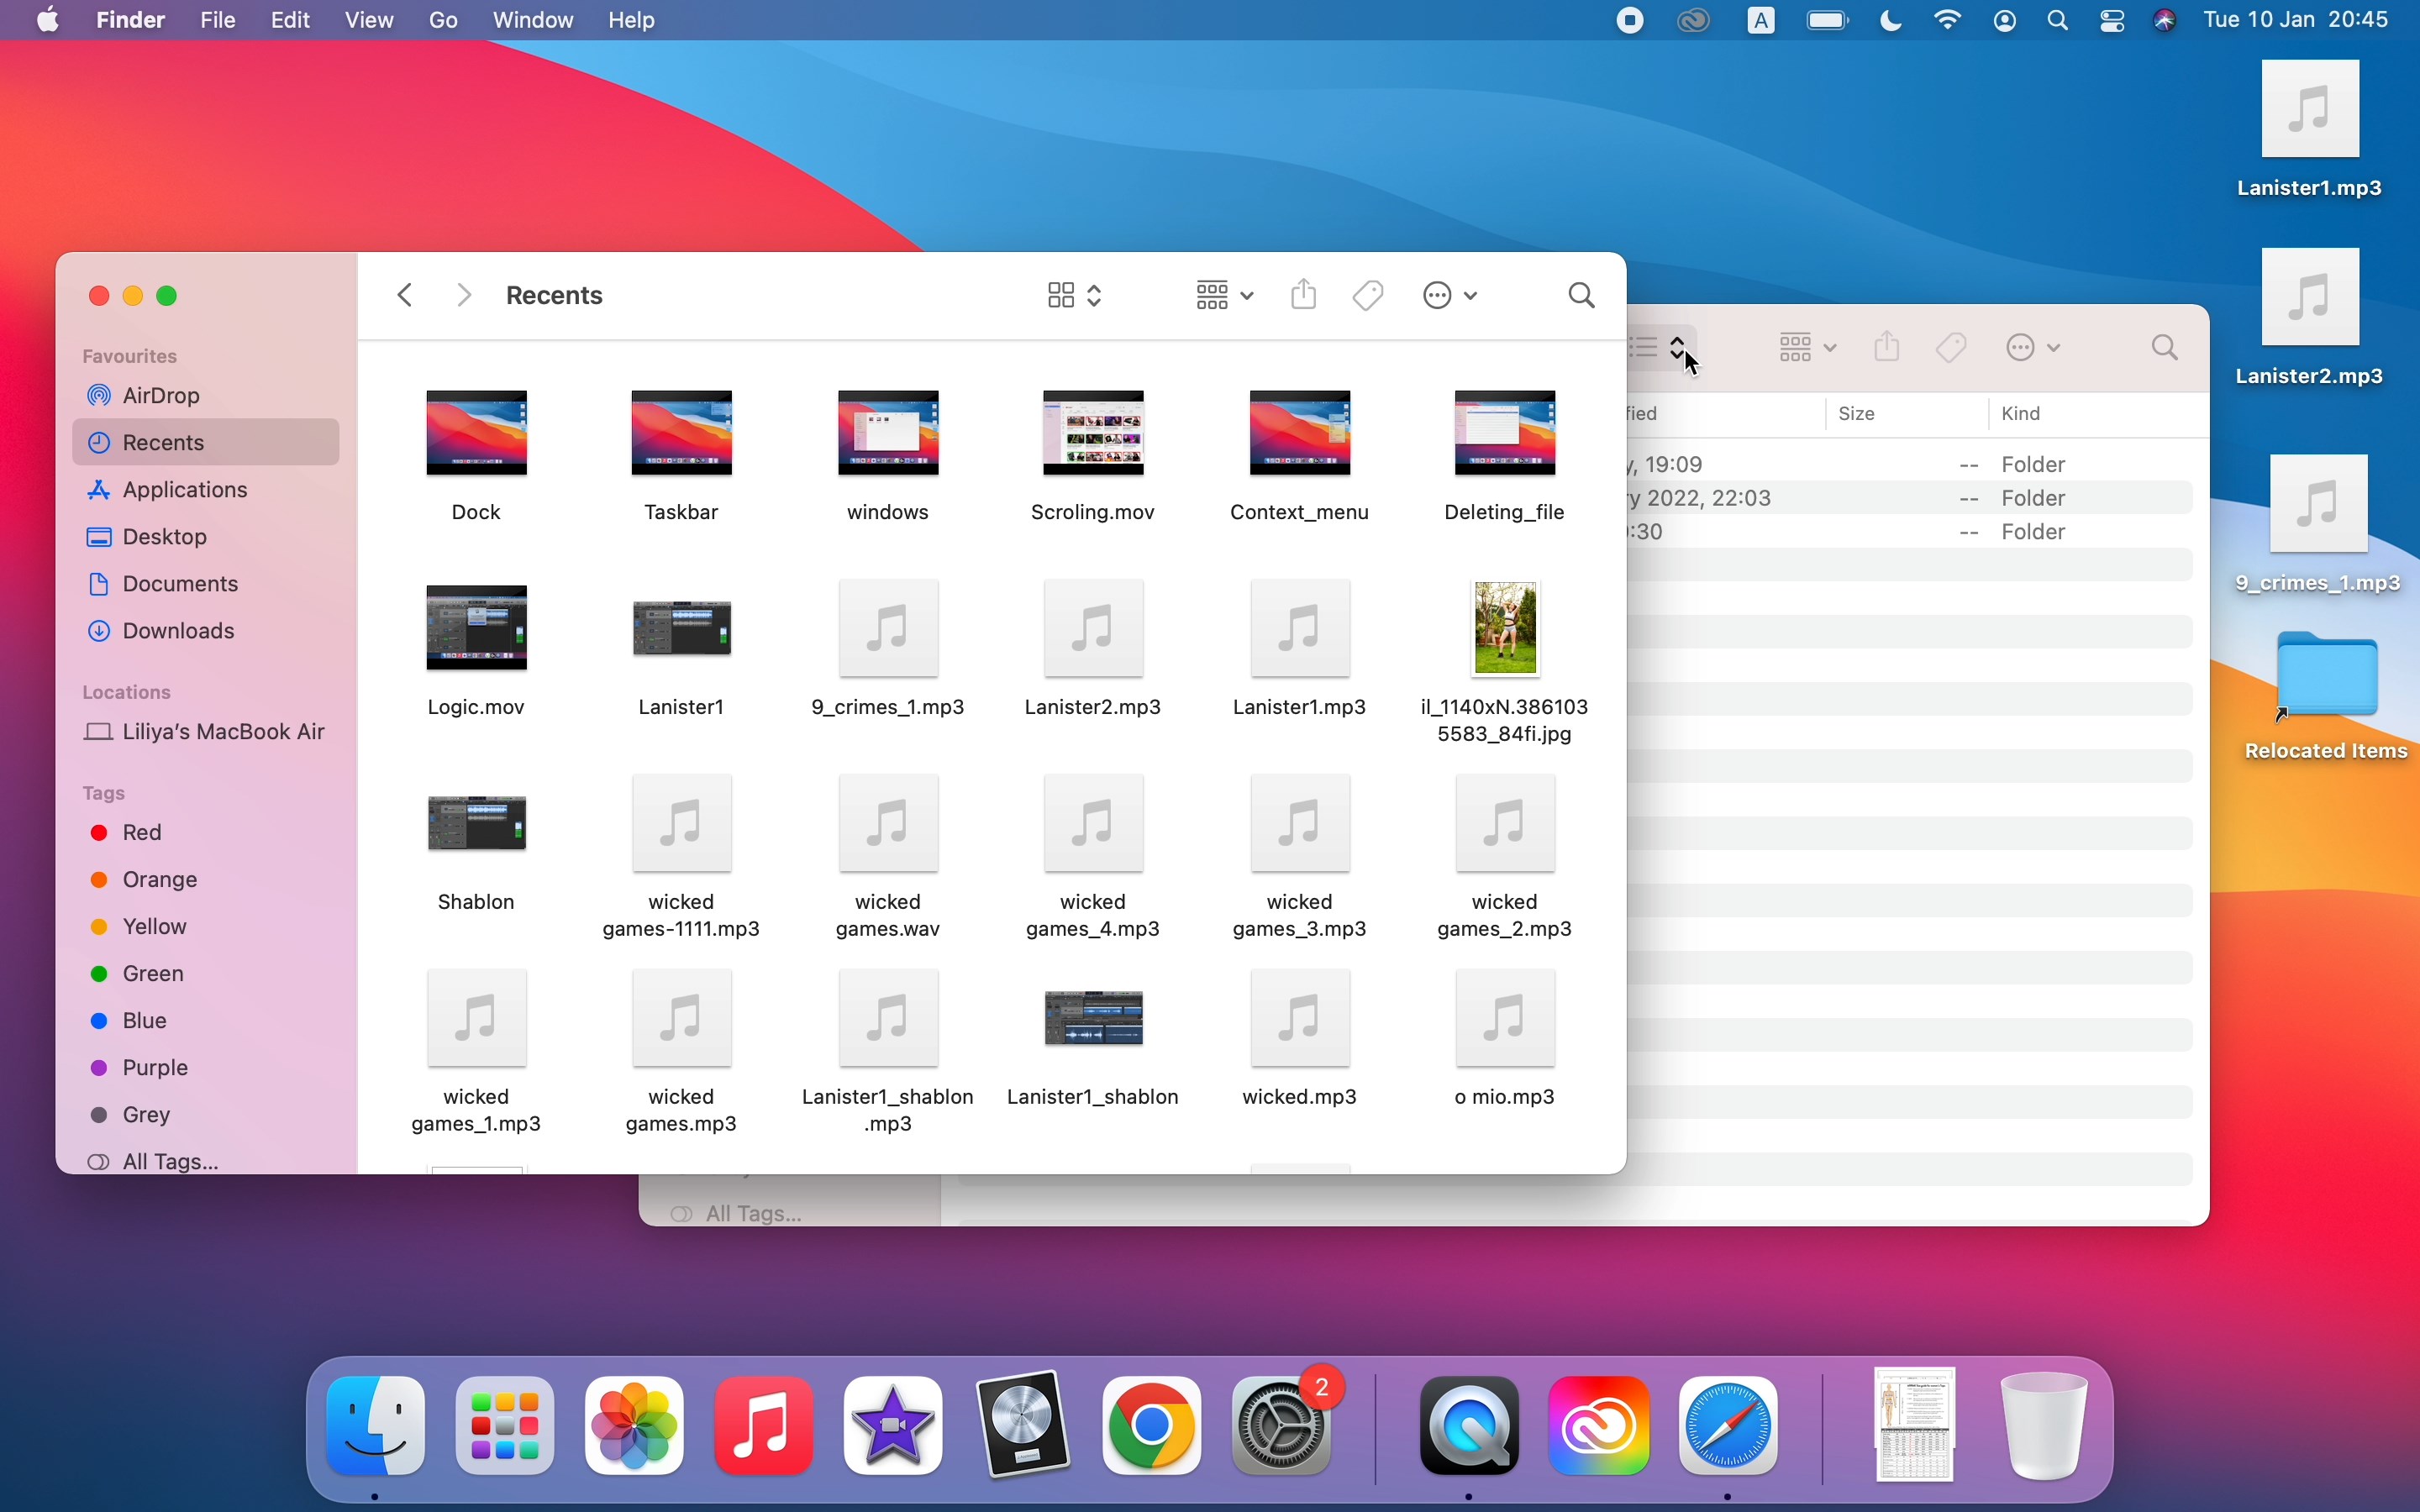The width and height of the screenshot is (2420, 1512).
Task: Open Spotlight search in menu bar
Action: pos(2059,21)
